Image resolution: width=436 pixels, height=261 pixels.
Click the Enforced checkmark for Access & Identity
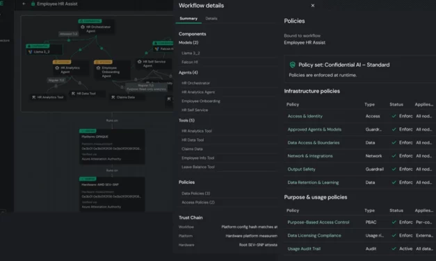[394, 116]
